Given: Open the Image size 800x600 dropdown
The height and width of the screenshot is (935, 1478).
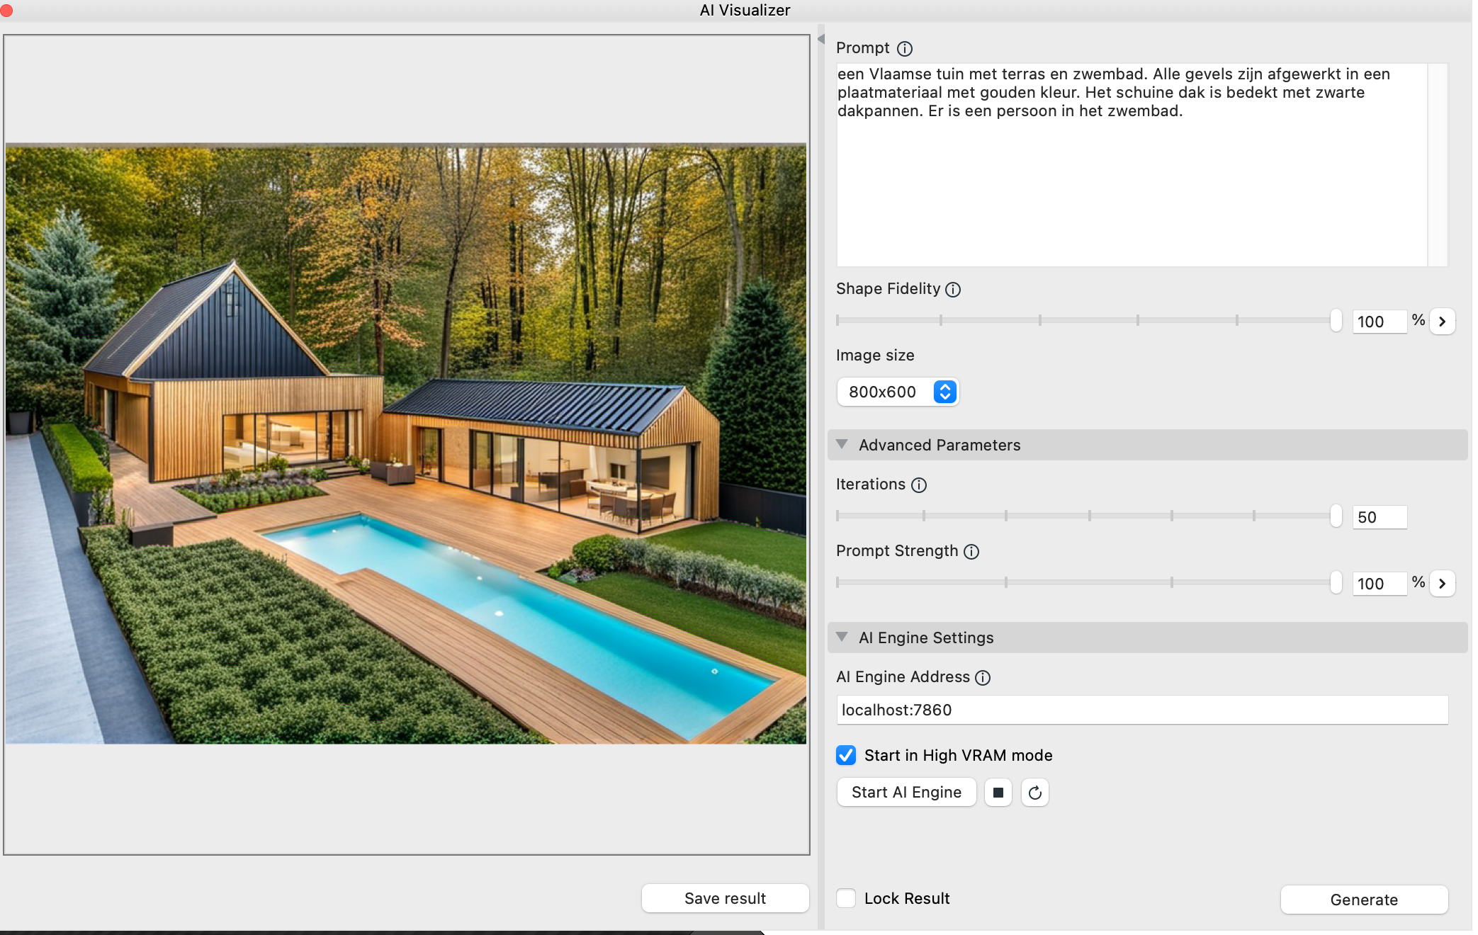Looking at the screenshot, I should (898, 392).
